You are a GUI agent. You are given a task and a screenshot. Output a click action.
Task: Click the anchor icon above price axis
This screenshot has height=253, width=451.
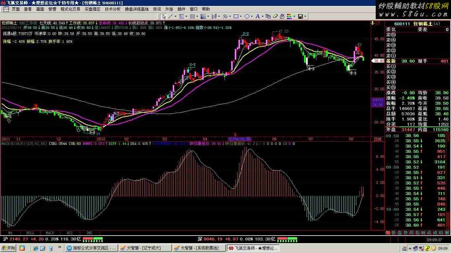(371, 23)
